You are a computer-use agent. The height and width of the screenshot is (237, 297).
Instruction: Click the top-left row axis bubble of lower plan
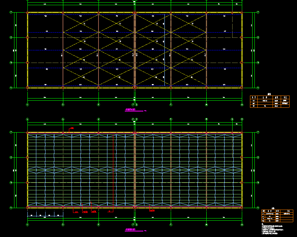click(11, 132)
